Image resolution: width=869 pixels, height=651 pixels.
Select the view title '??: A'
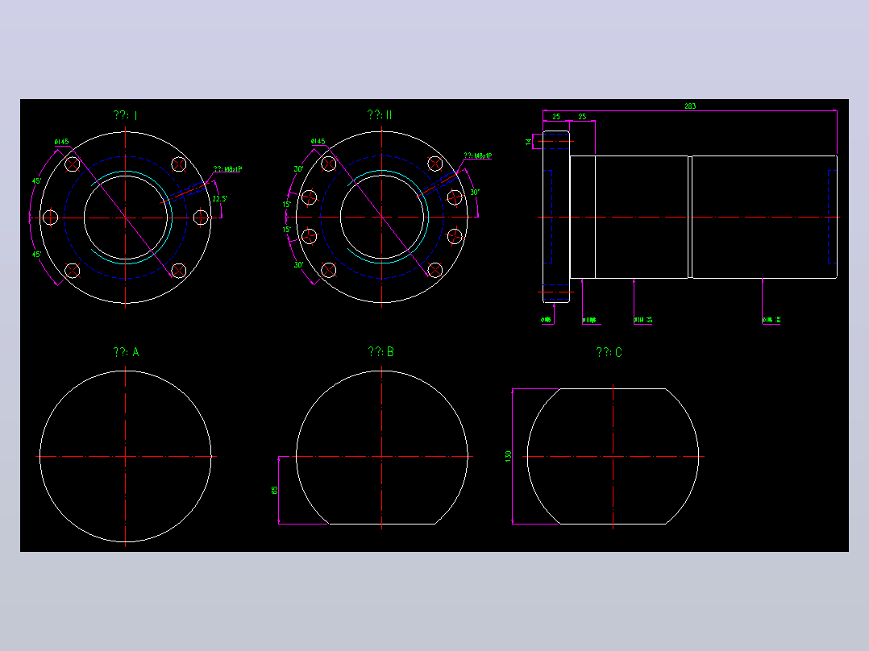tap(126, 352)
